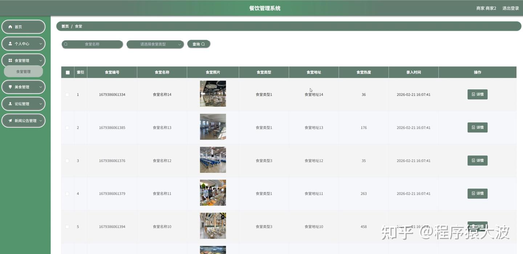The width and height of the screenshot is (523, 254).
Task: Click the icon beside 美食管理
Action: tap(10, 87)
